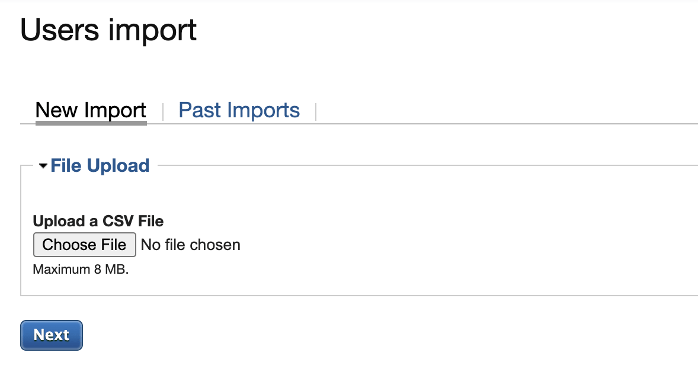Image resolution: width=698 pixels, height=378 pixels.
Task: Click the 'Upload a CSV File' label
Action: coord(98,221)
